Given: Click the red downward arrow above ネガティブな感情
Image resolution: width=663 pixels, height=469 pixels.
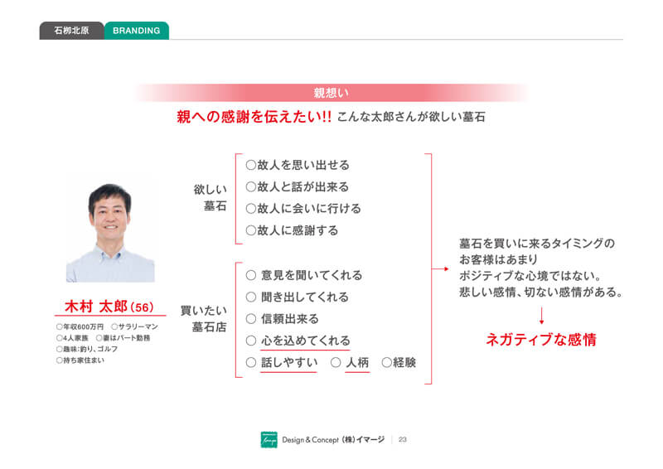Looking at the screenshot, I should (540, 315).
